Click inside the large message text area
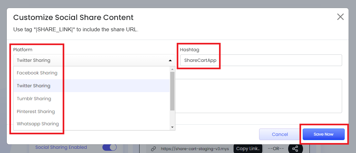 pyautogui.click(x=259, y=96)
